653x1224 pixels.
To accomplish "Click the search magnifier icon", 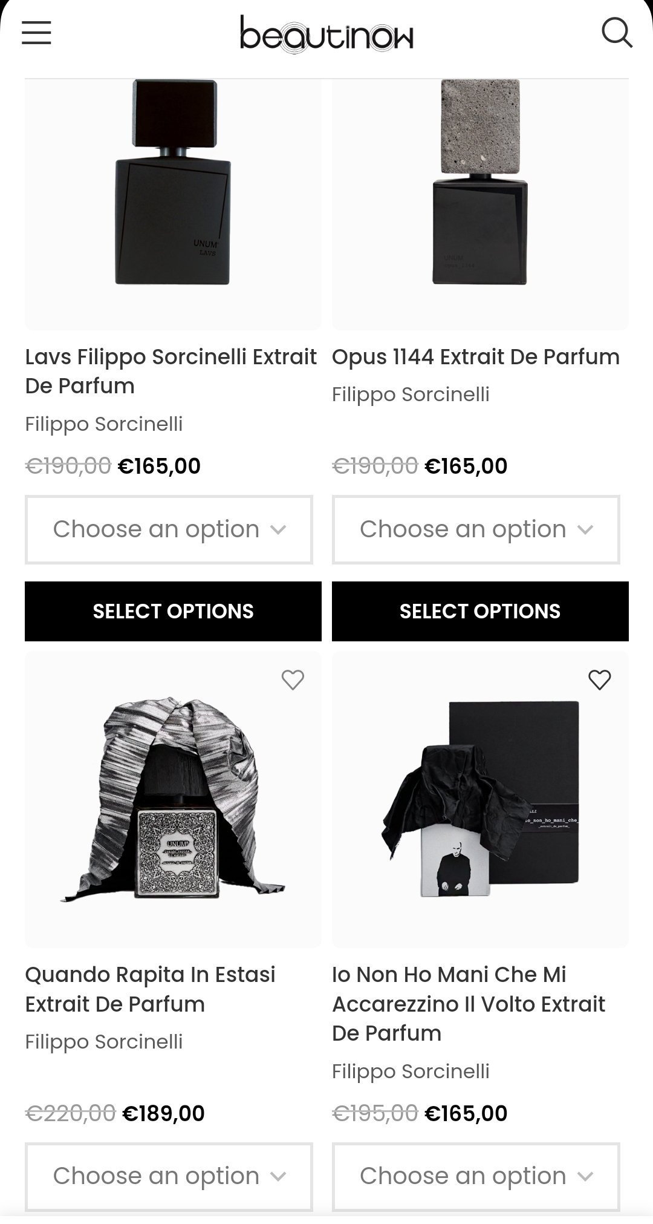I will [616, 33].
